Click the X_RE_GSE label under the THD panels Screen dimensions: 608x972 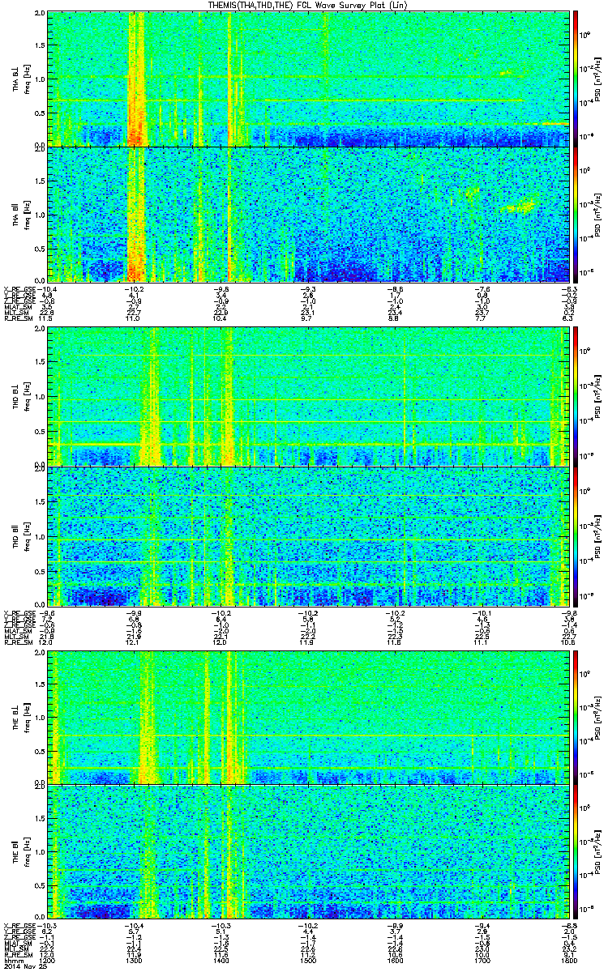pyautogui.click(x=19, y=614)
